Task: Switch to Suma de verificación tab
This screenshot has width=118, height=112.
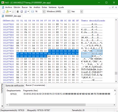Action: click(15, 85)
